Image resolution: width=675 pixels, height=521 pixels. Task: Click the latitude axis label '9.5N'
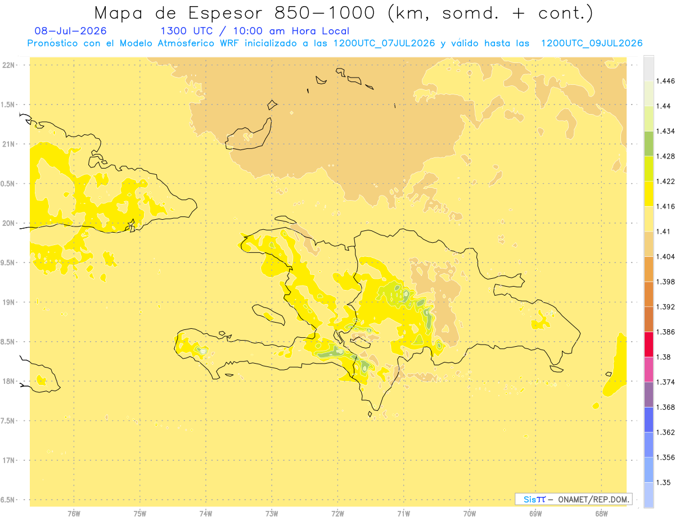tap(8, 262)
